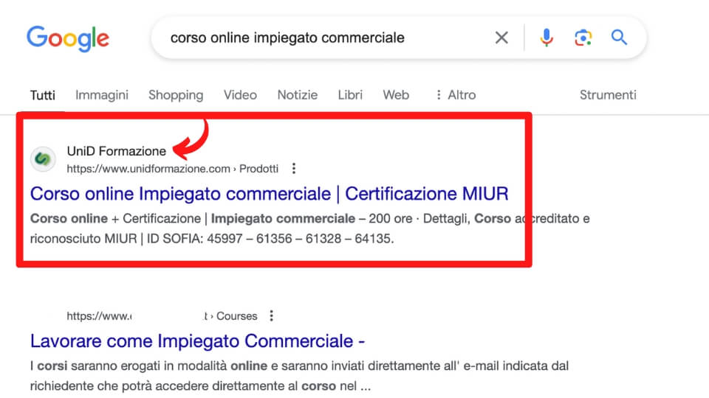
Task: Submit search with the magnifying glass icon
Action: coord(619,38)
